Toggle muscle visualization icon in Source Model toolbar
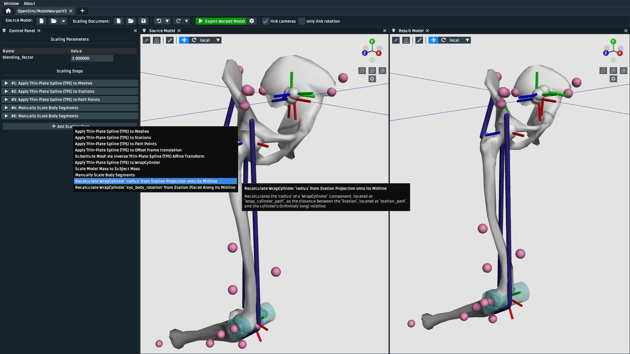630x354 pixels. [146, 40]
